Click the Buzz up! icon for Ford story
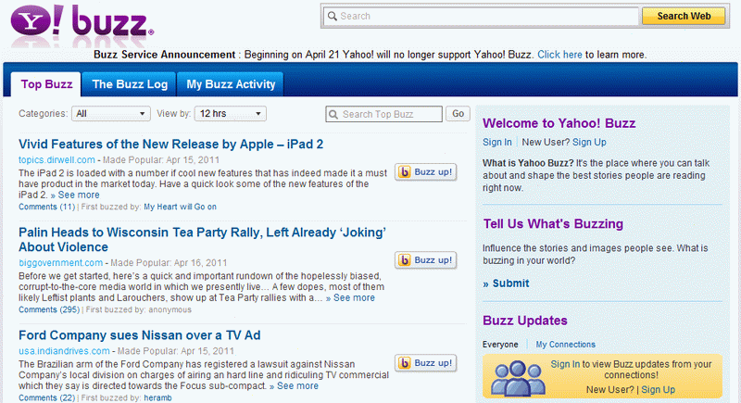Image resolution: width=741 pixels, height=403 pixels. (x=405, y=363)
